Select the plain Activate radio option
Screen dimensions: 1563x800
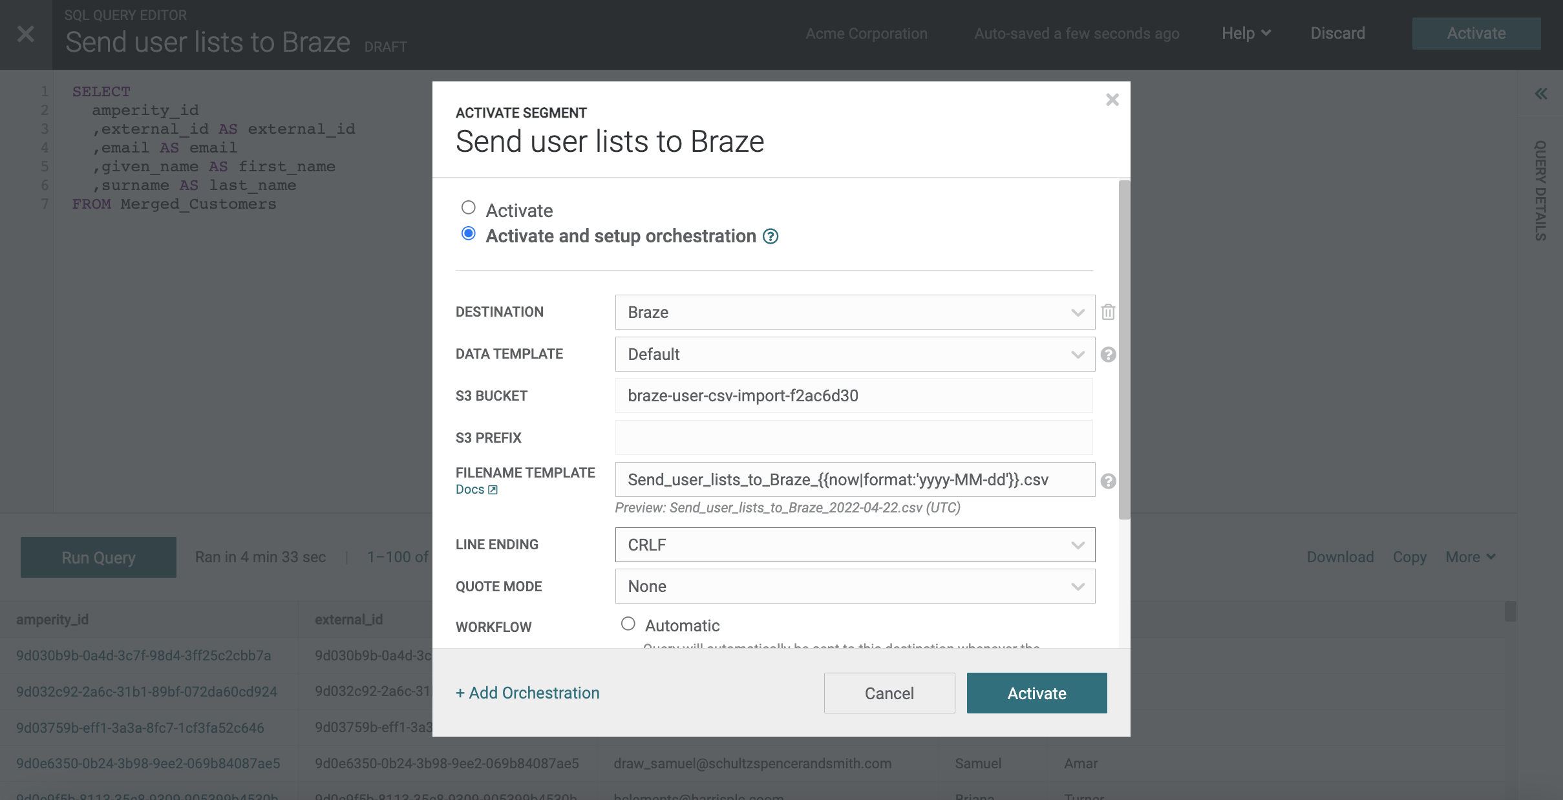pos(469,207)
